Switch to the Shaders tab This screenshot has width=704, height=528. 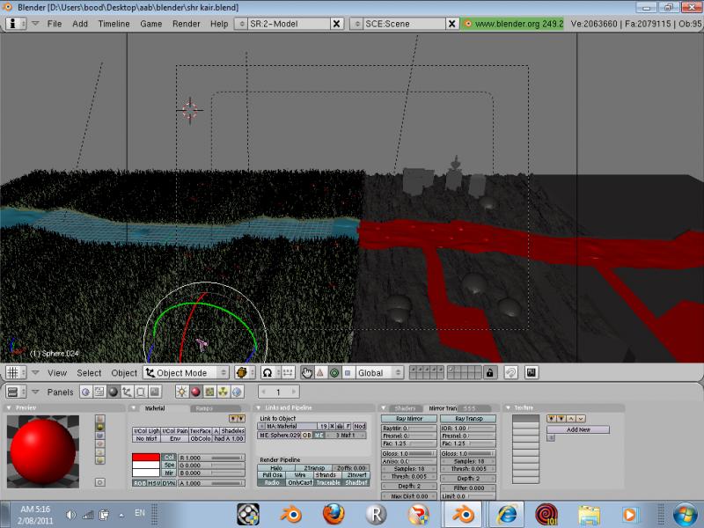pos(405,408)
